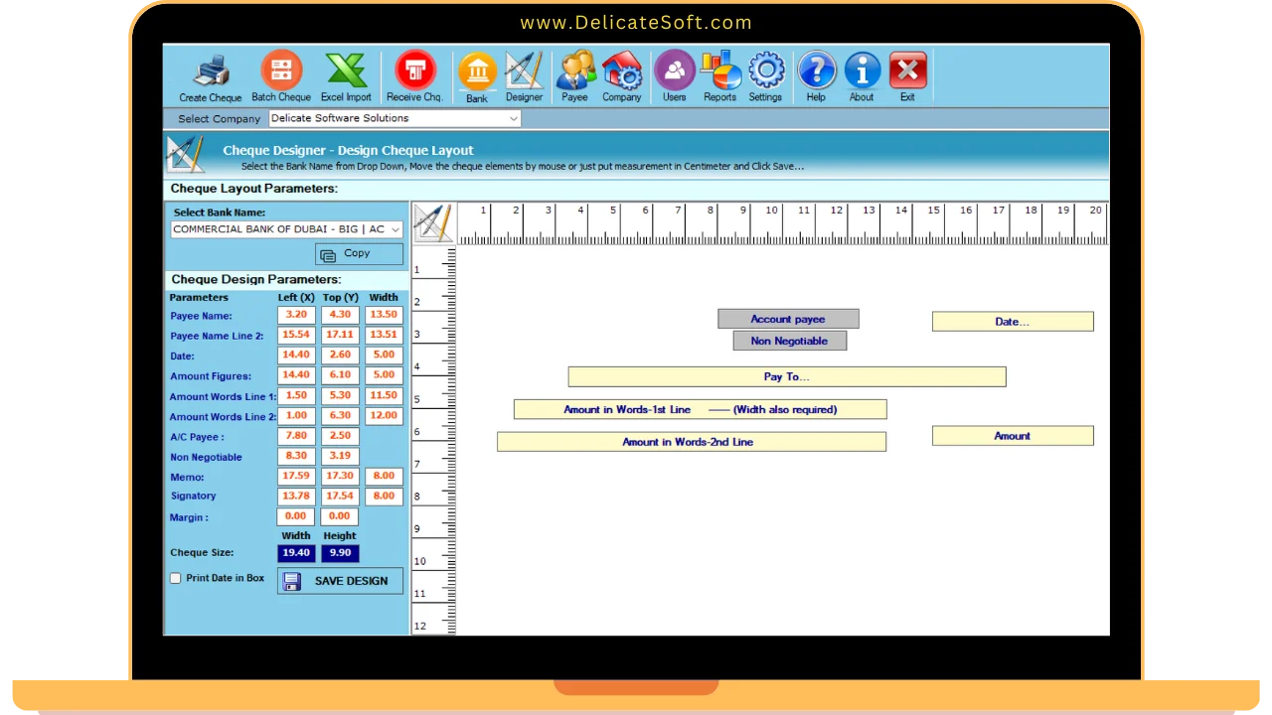This screenshot has height=715, width=1272.
Task: Open the Reports icon
Action: (720, 77)
